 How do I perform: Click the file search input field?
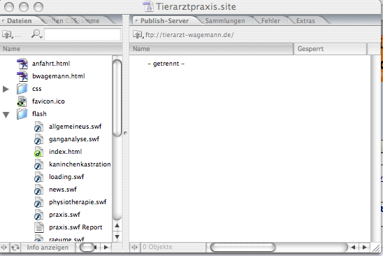click(x=82, y=34)
